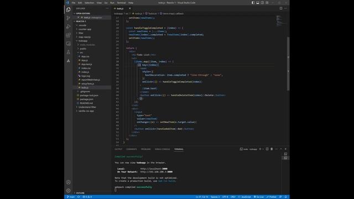Screen dimensions: 354x199
Task: Click the code minimap
Action: tap(280, 20)
